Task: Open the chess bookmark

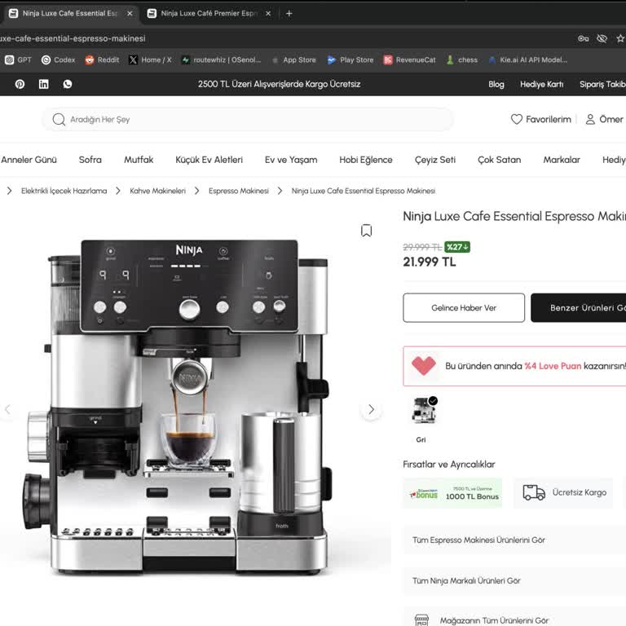Action: click(x=462, y=60)
